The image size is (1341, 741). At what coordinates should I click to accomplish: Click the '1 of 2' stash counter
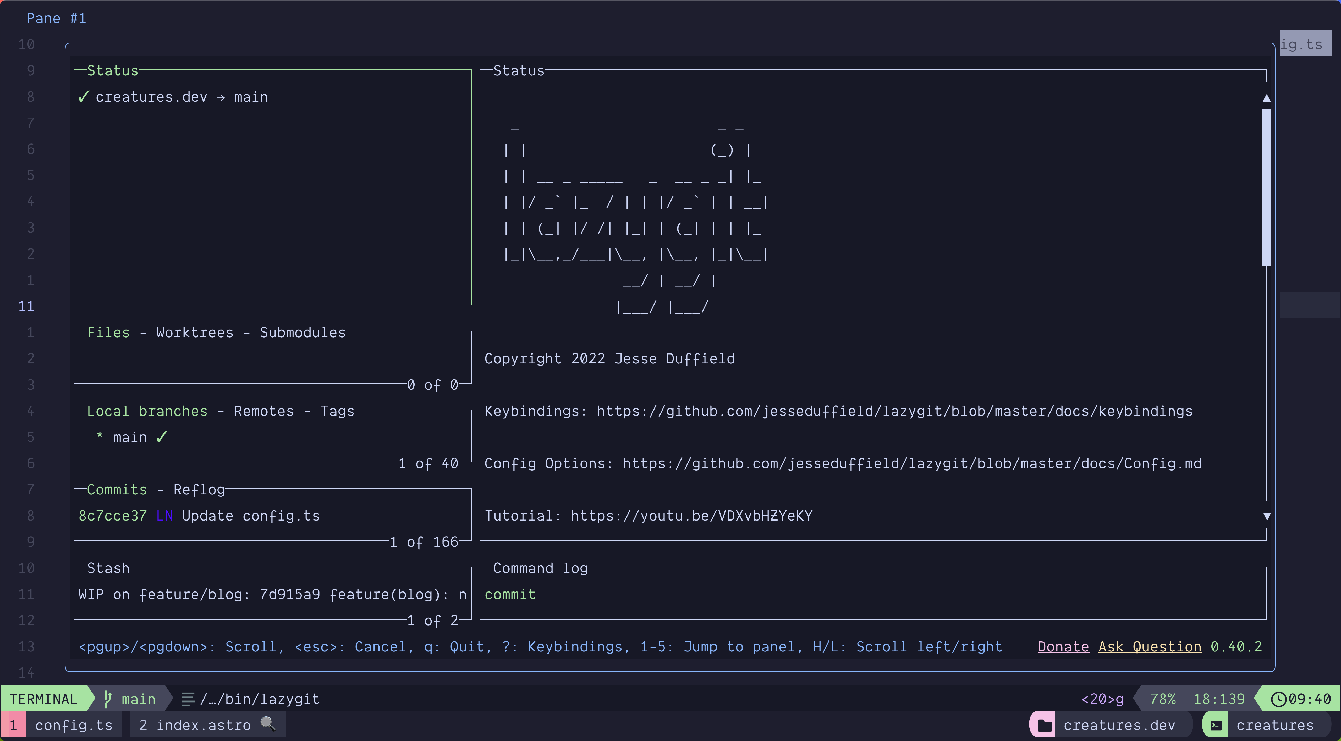click(x=433, y=621)
